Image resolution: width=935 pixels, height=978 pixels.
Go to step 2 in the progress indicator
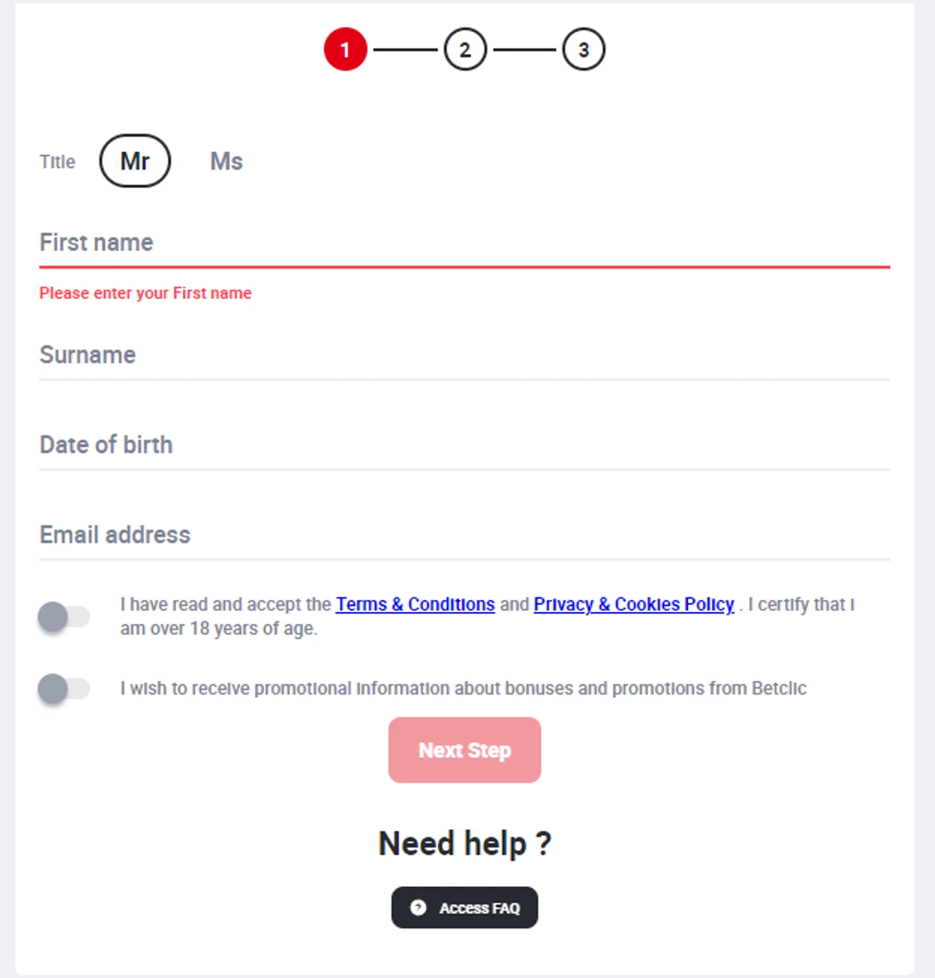click(466, 49)
